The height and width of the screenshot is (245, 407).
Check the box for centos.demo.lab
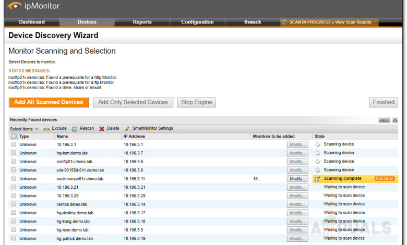pyautogui.click(x=14, y=204)
